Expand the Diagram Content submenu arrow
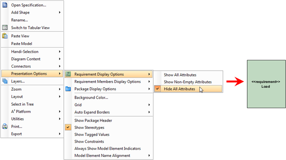The image size is (286, 160). [x=60, y=59]
